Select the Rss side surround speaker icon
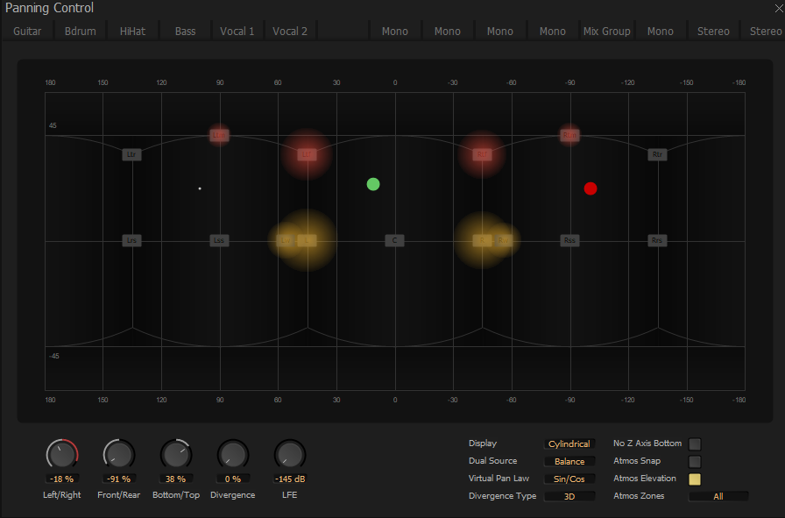Image resolution: width=785 pixels, height=518 pixels. 569,239
